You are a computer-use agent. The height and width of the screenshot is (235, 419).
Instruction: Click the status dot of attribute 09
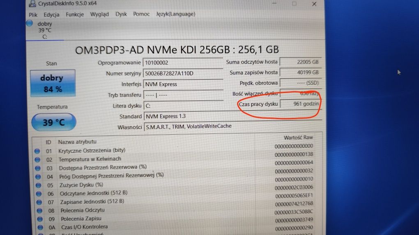click(x=40, y=219)
